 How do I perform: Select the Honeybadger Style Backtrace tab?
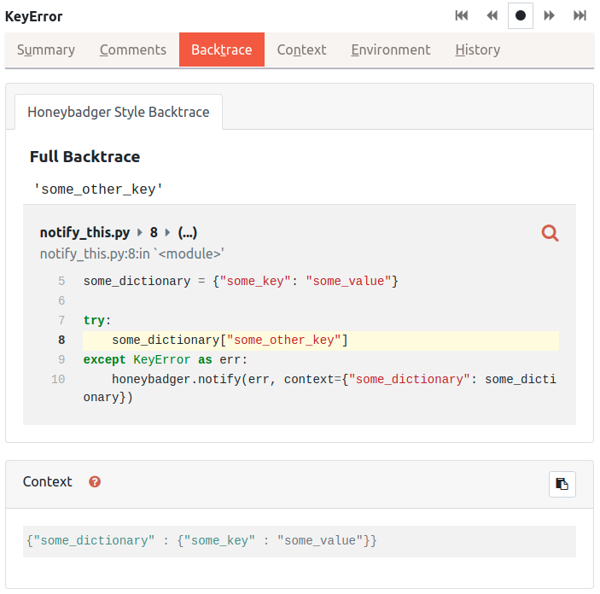pos(119,112)
